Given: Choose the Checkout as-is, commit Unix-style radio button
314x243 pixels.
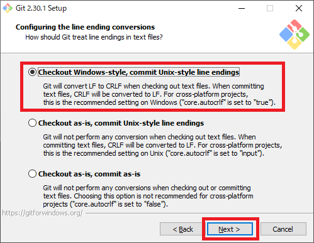Looking at the screenshot, I should point(32,123).
